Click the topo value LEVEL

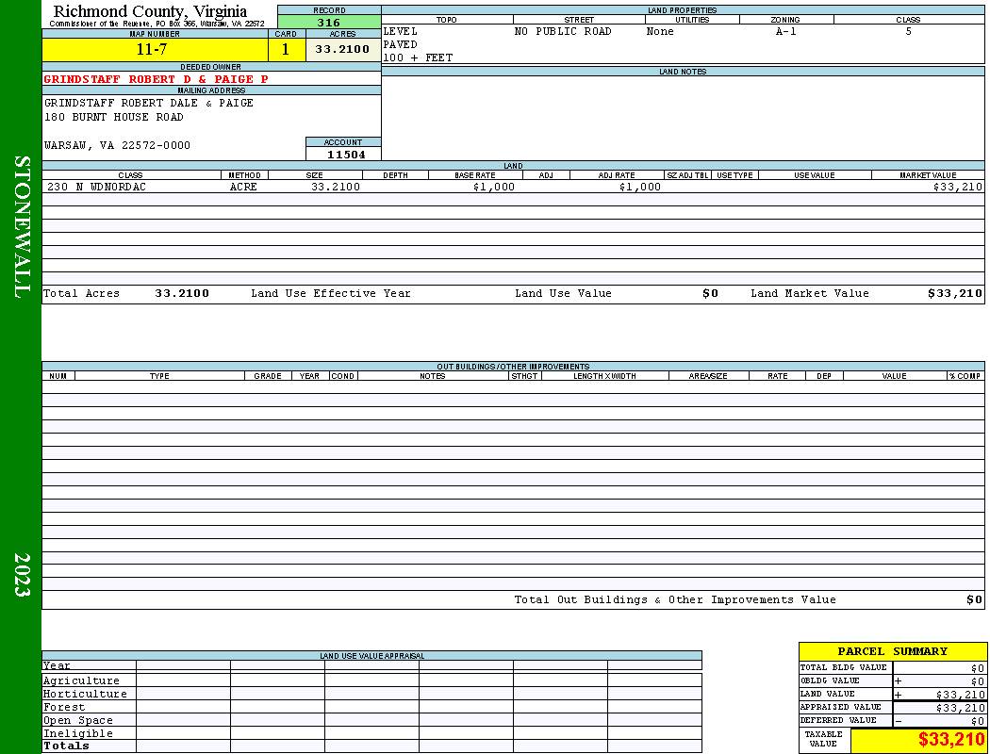(401, 31)
